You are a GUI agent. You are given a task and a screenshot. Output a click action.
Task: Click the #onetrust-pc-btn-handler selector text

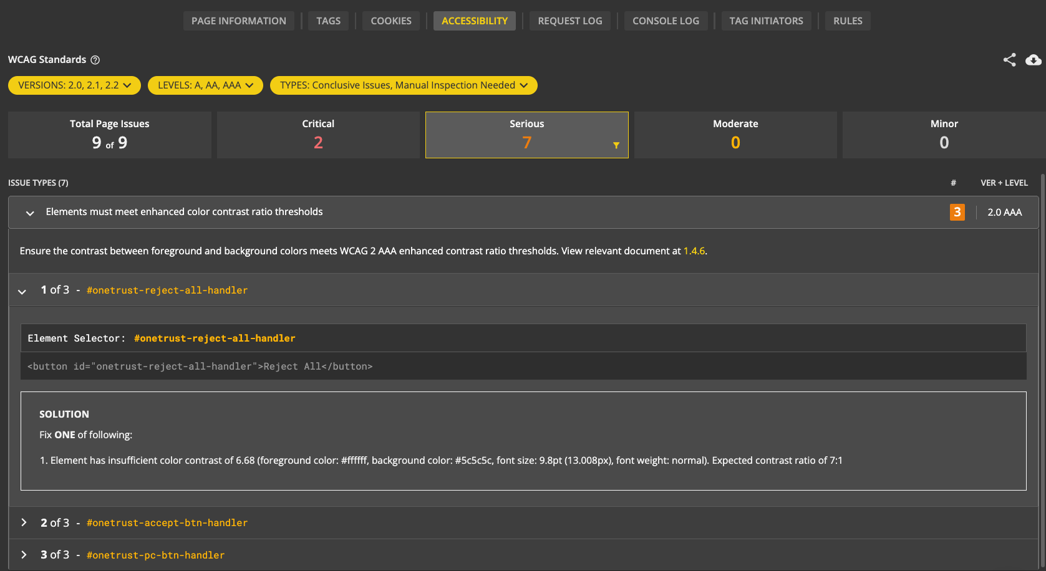[156, 555]
